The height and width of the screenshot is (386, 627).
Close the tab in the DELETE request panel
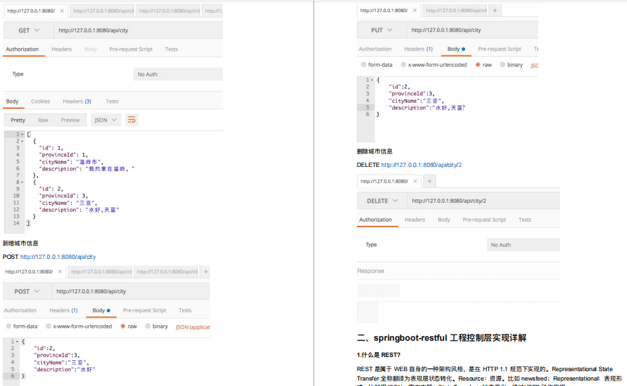tap(415, 181)
